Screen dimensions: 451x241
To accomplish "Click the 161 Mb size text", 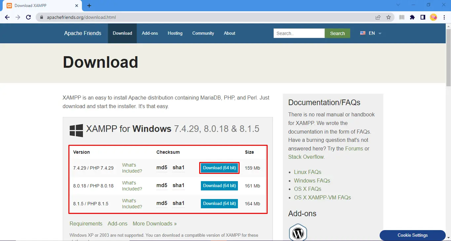I will pyautogui.click(x=252, y=186).
